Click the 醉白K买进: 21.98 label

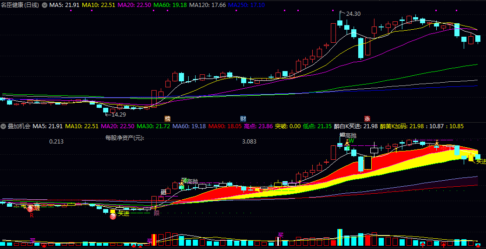(356, 126)
